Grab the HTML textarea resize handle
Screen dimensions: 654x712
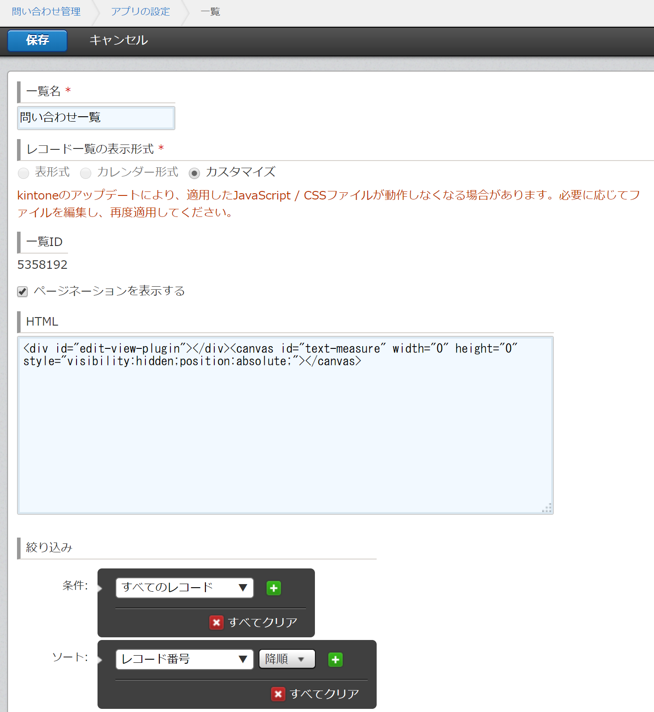pyautogui.click(x=547, y=508)
